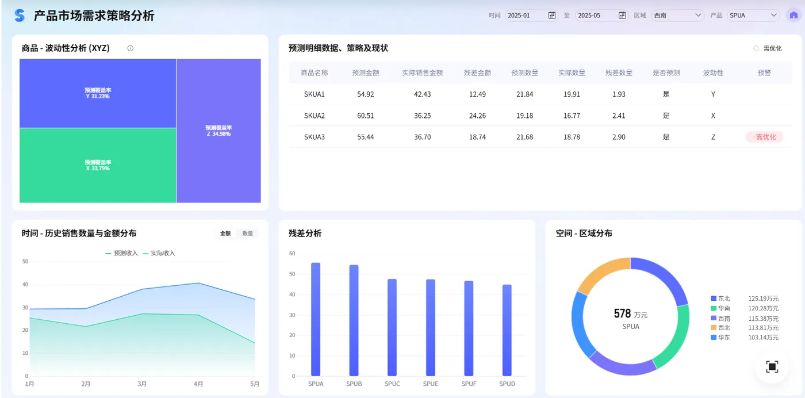Screen dimensions: 805x398
Task: Click the 需优化 warning tag for SKUA3
Action: (x=764, y=137)
